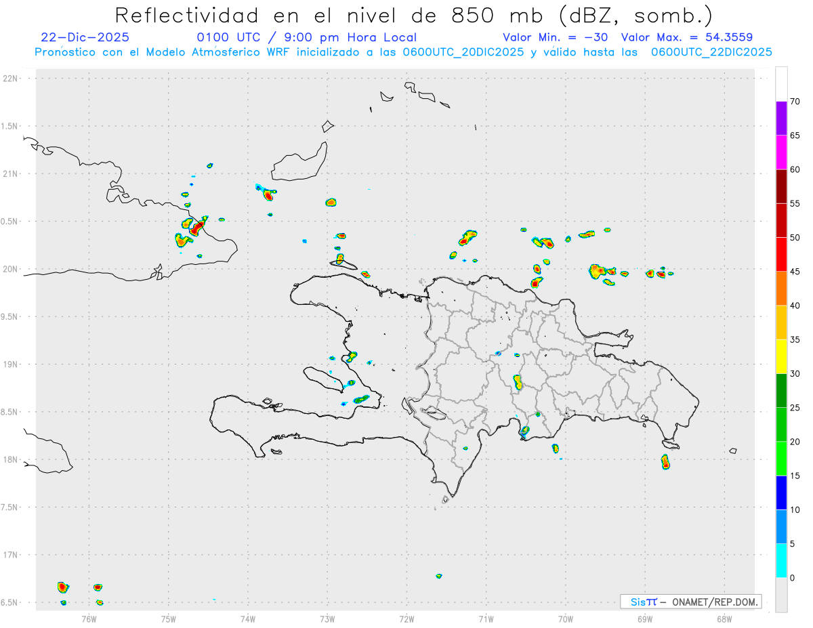Viewport: 813px width, 628px height.
Task: Click the '72W' longitude label
Action: (x=406, y=619)
